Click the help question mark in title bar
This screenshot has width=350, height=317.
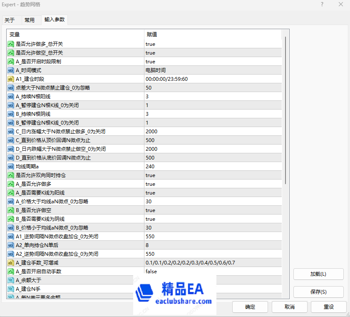coord(322,4)
